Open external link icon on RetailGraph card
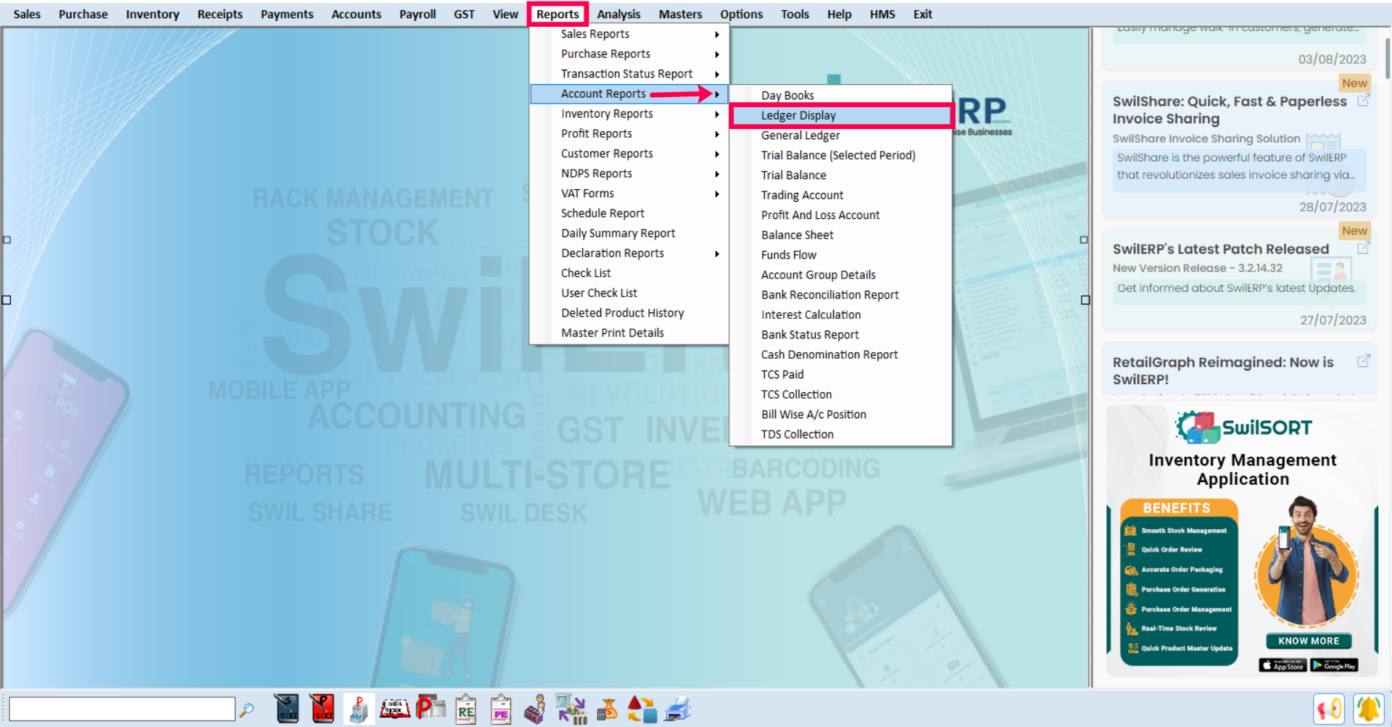1392x727 pixels. pyautogui.click(x=1363, y=361)
